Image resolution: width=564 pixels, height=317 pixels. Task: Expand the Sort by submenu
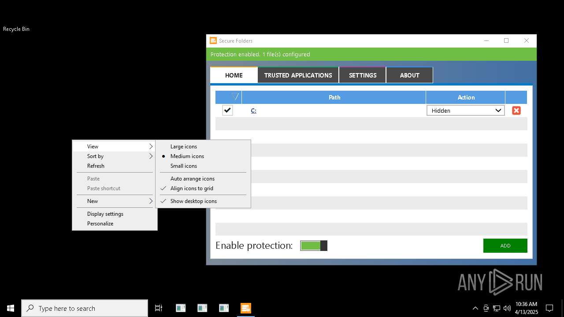click(115, 156)
